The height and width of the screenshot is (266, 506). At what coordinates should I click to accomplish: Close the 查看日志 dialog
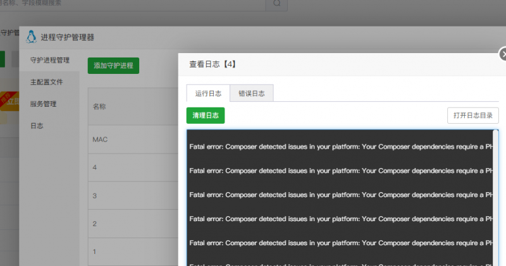coord(503,54)
